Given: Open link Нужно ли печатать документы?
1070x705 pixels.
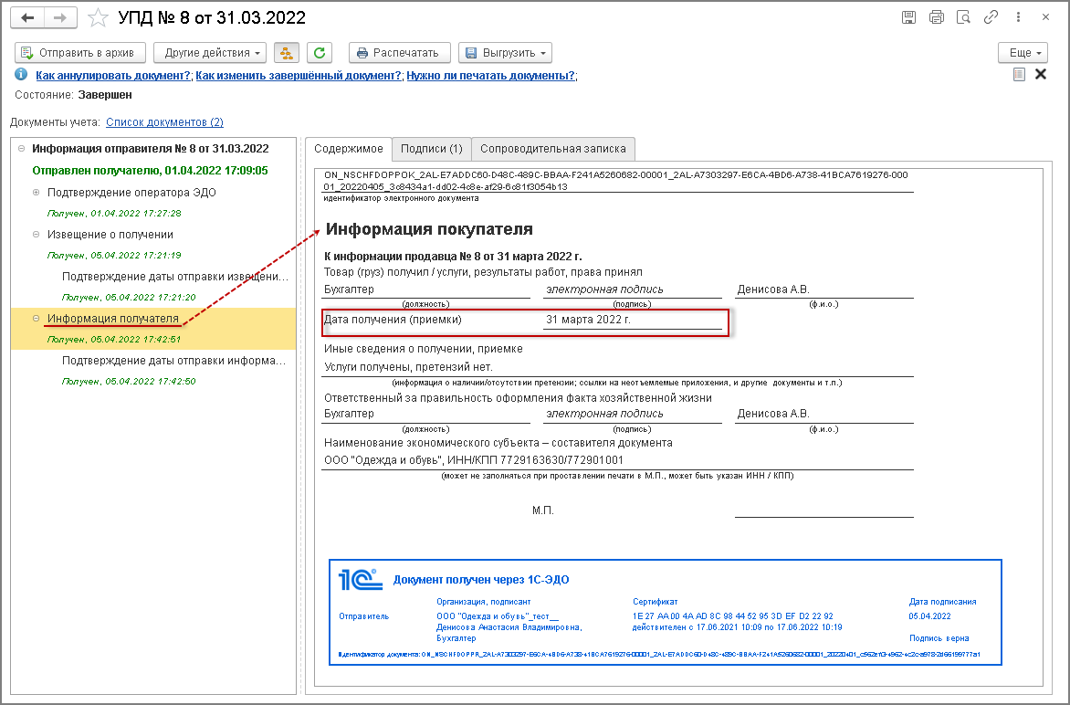Looking at the screenshot, I should (490, 76).
